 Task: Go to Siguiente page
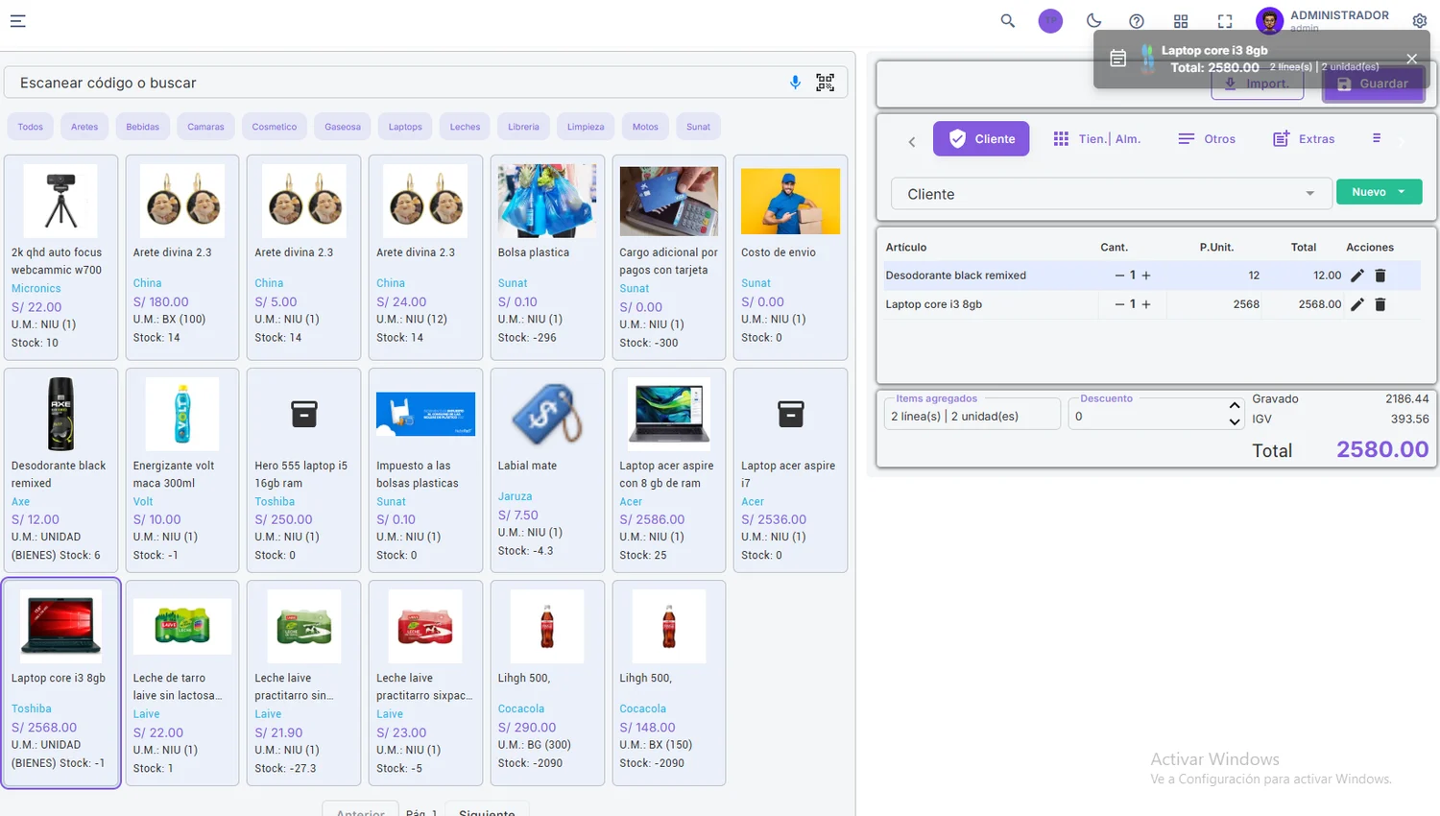pos(487,809)
